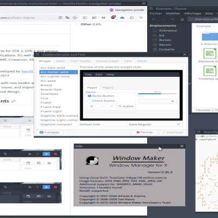218x218 pixels.
Task: Open the Default font selector Sans Regular
Action: 143,124
